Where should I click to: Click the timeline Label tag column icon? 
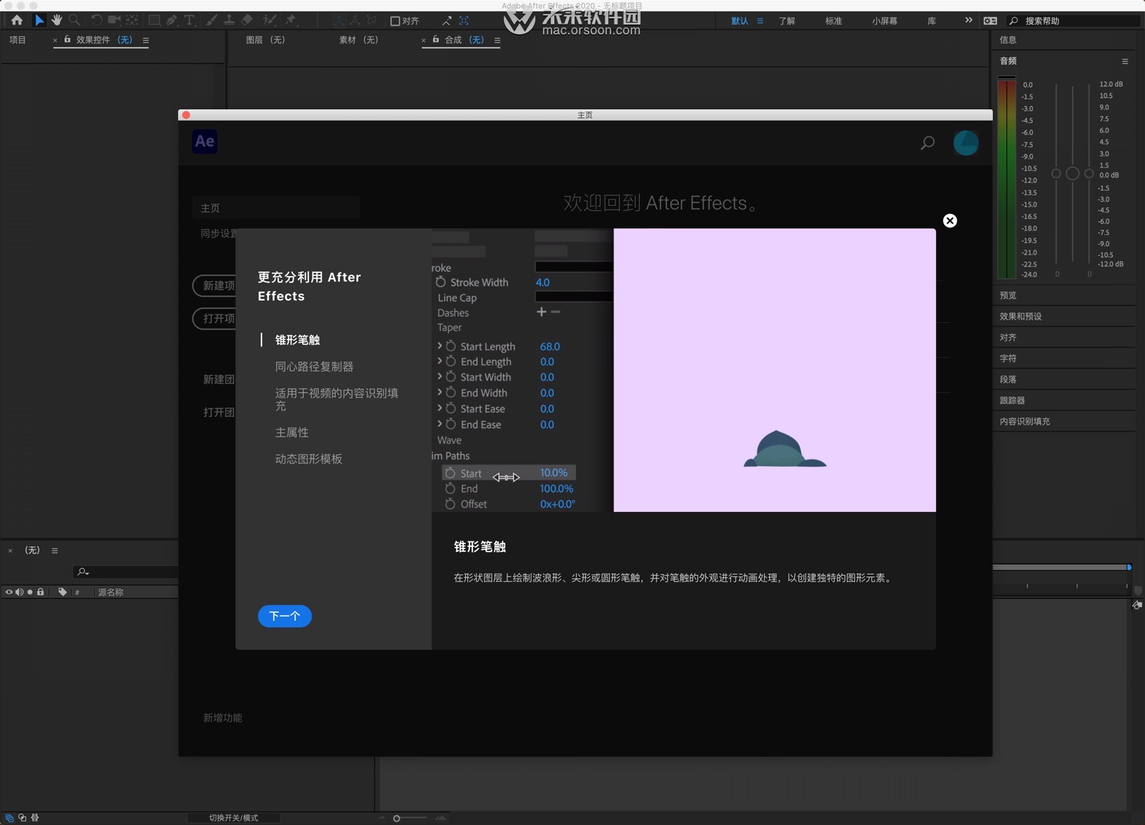pyautogui.click(x=62, y=592)
